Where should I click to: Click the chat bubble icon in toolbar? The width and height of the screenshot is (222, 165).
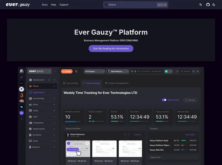pos(177,72)
